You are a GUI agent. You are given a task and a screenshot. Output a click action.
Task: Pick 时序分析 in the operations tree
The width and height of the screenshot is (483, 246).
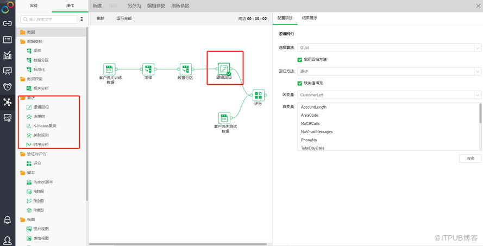coord(41,144)
